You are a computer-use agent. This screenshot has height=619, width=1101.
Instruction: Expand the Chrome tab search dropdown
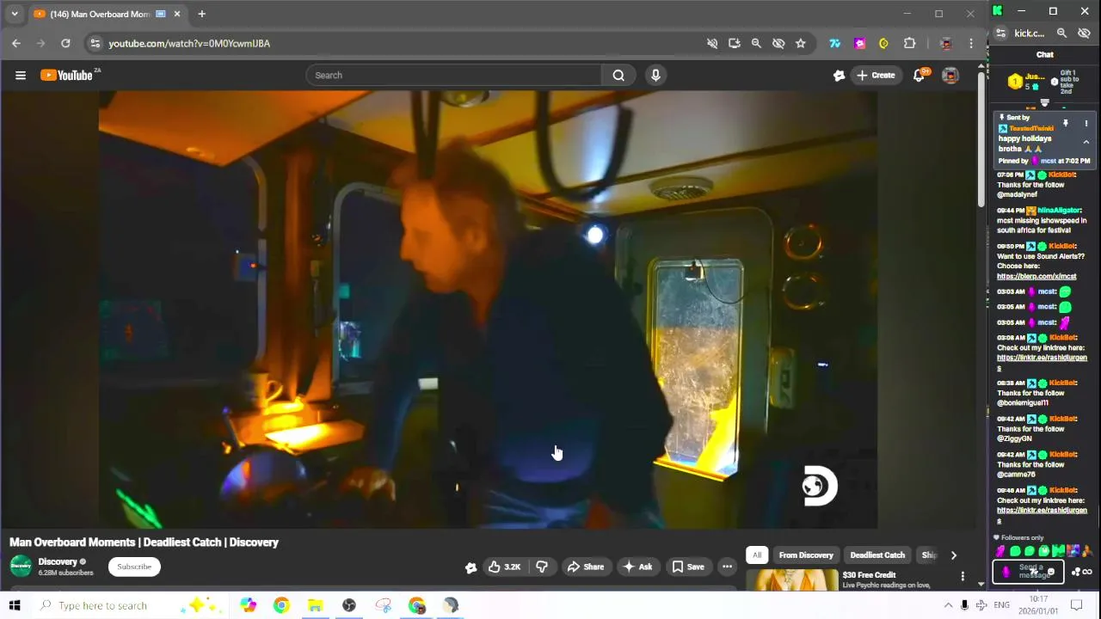point(14,14)
